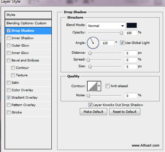Click the Reset to Default button
The image size is (165, 152).
pyautogui.click(x=125, y=112)
